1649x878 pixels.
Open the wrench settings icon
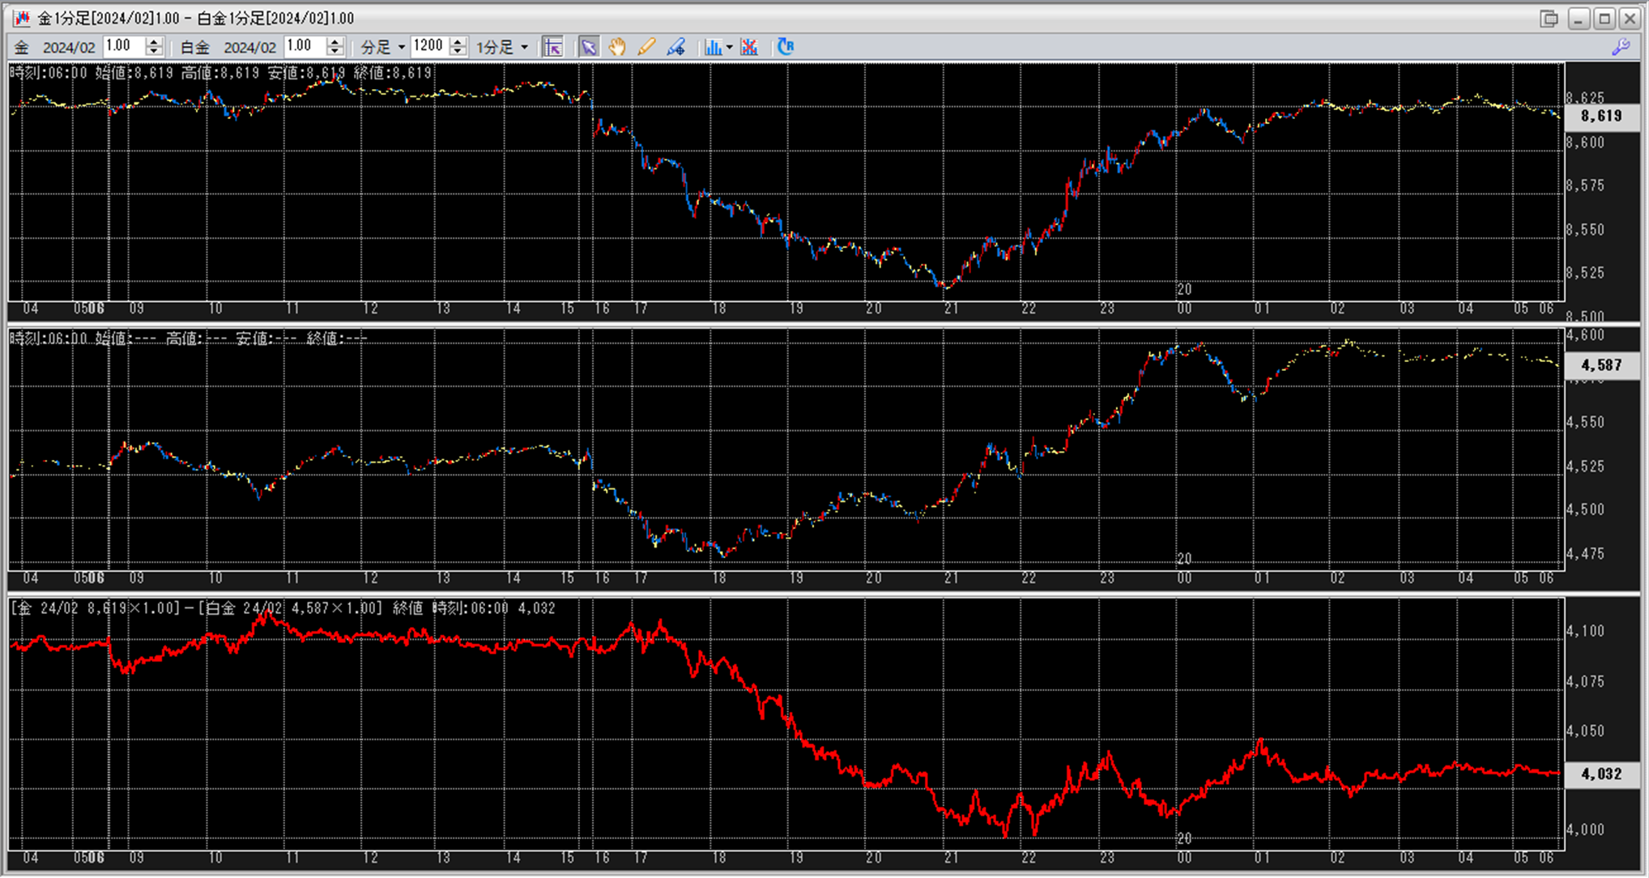[1620, 47]
